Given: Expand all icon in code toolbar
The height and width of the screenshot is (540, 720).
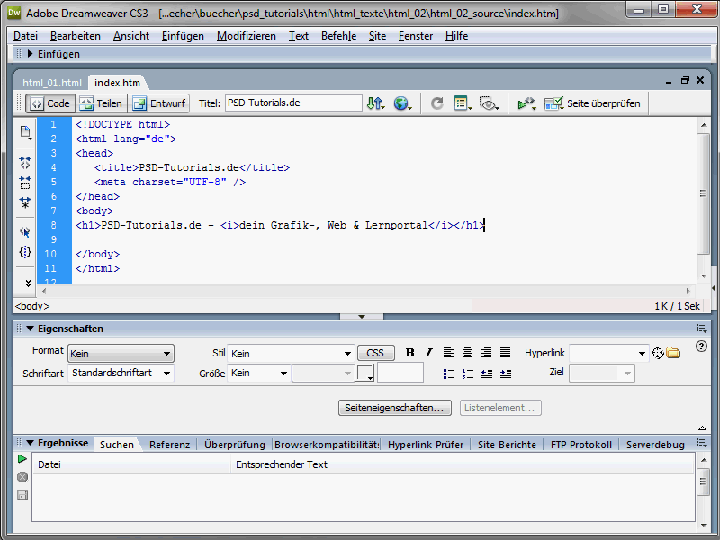Looking at the screenshot, I should tap(25, 202).
